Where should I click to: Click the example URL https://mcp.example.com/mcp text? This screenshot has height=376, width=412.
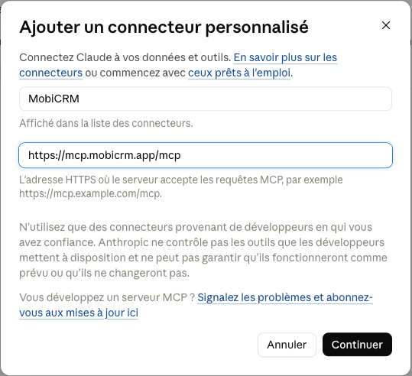pos(90,194)
